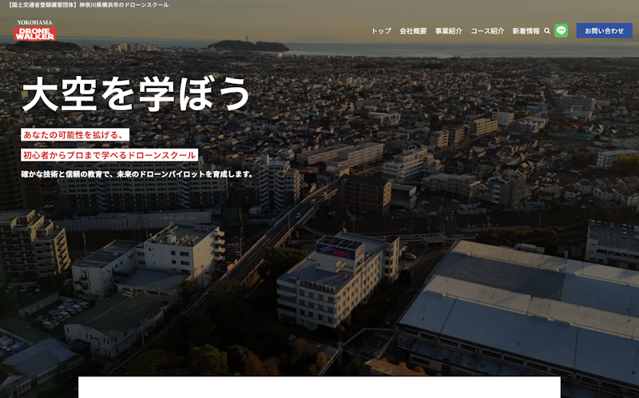Click the white content panel at bottom
Image resolution: width=639 pixels, height=398 pixels.
click(319, 388)
